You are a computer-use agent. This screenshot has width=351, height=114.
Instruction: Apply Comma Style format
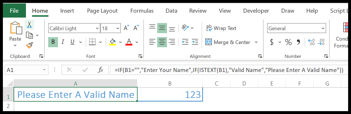tap(299, 42)
